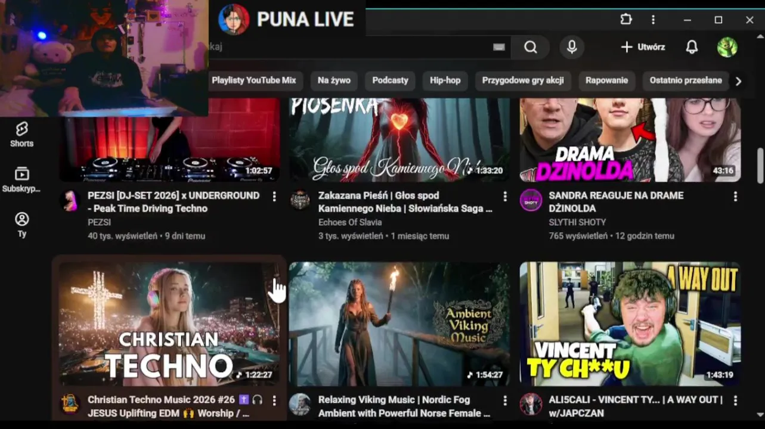This screenshot has width=765, height=429.
Task: Open PEZSI DJ-SET 2026 video title
Action: [x=174, y=202]
